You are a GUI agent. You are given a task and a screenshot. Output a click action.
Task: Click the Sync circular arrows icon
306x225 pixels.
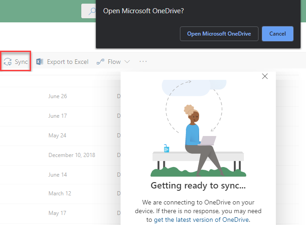point(8,62)
